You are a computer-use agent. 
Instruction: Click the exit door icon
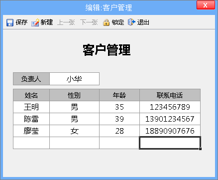[131, 22]
